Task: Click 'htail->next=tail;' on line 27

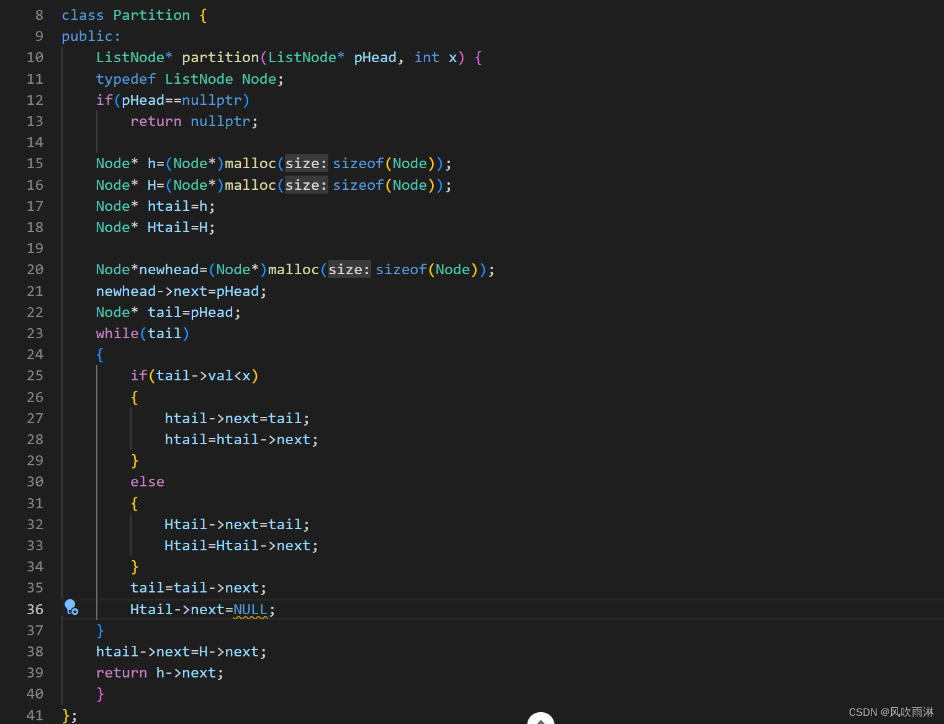Action: (x=237, y=418)
